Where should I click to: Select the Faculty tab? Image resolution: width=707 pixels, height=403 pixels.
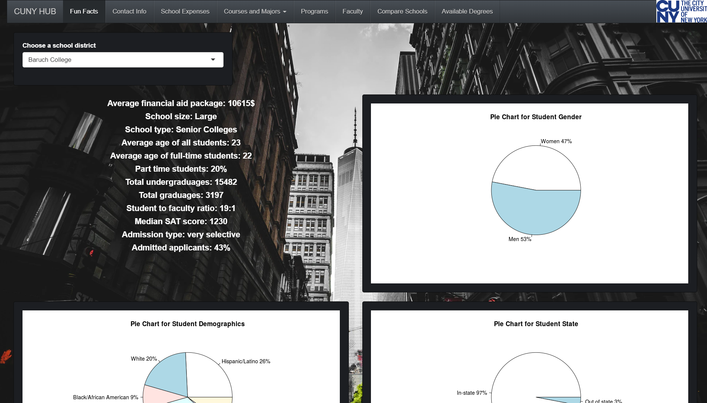click(353, 11)
